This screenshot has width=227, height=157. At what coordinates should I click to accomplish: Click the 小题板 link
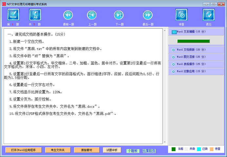tap(133, 151)
